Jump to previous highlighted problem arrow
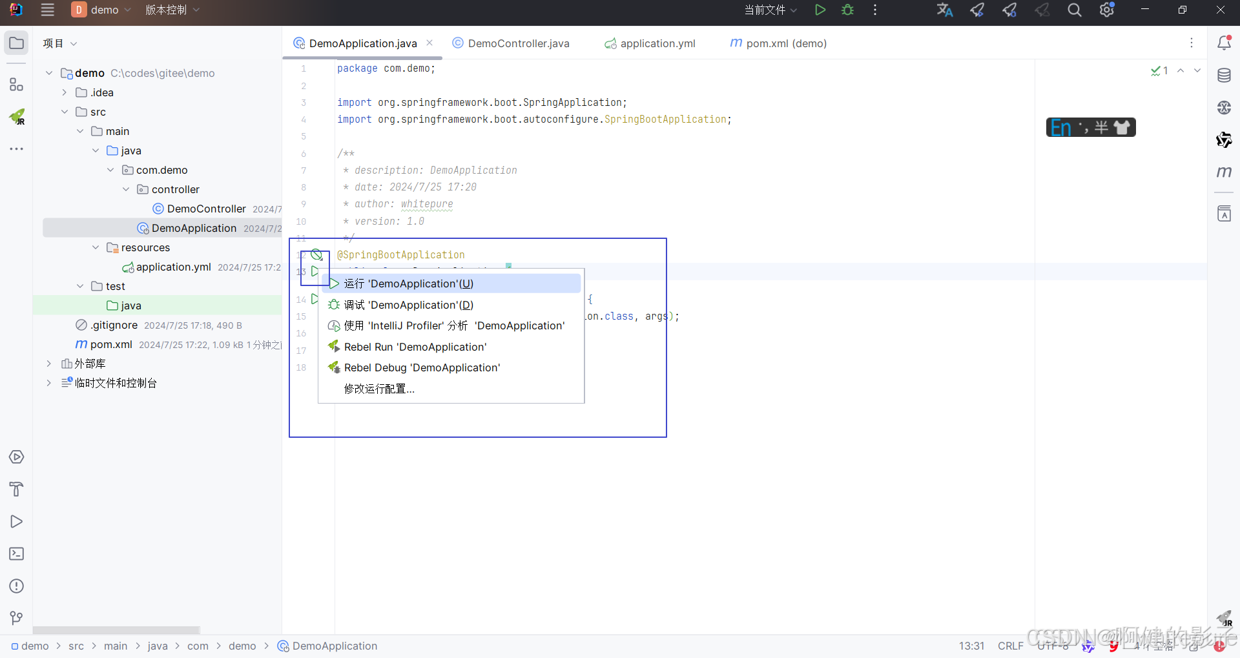This screenshot has width=1240, height=658. click(x=1181, y=70)
